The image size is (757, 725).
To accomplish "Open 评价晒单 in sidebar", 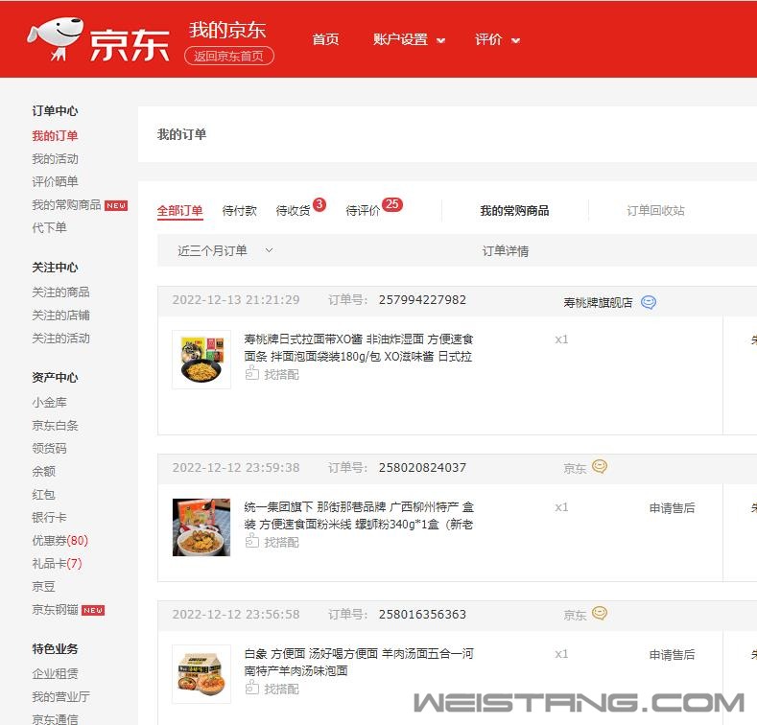I will pyautogui.click(x=55, y=182).
